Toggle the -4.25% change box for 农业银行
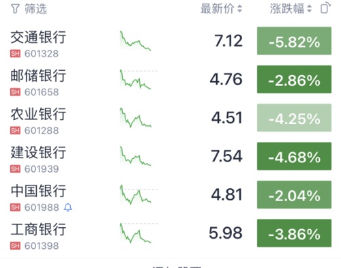The image size is (341, 268). [x=294, y=118]
